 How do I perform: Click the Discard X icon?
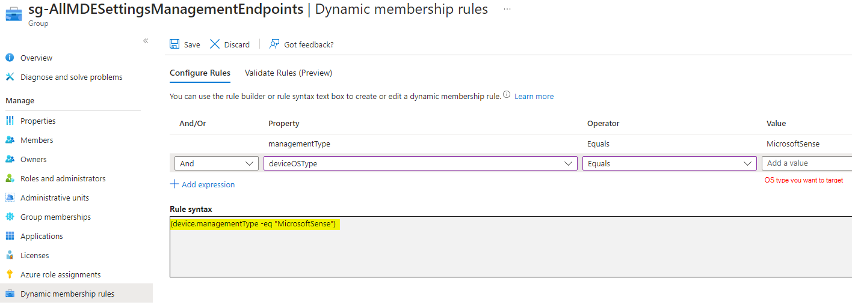(x=215, y=44)
